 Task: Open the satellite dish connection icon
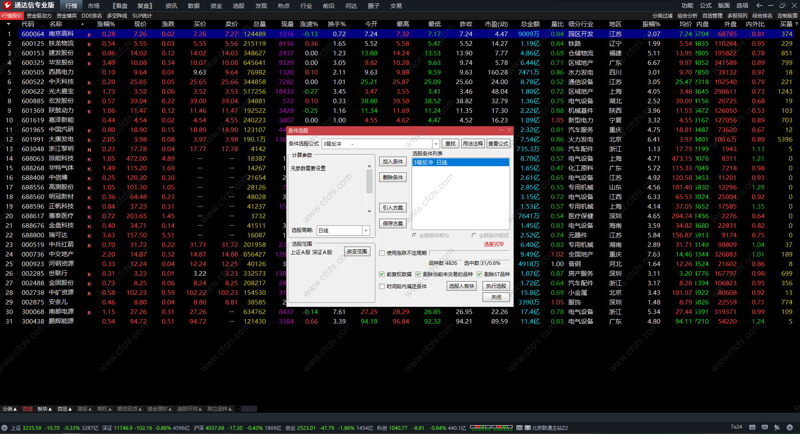point(777,427)
